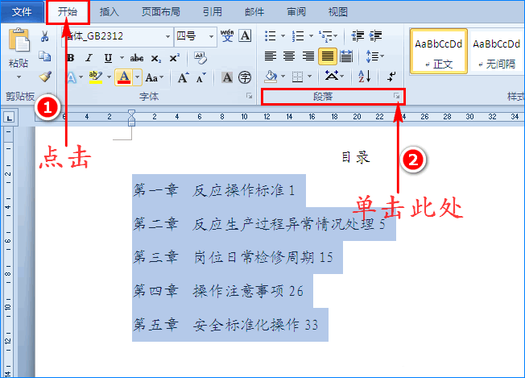This screenshot has width=525, height=378.
Task: Switch to the 引用 tab
Action: click(213, 12)
